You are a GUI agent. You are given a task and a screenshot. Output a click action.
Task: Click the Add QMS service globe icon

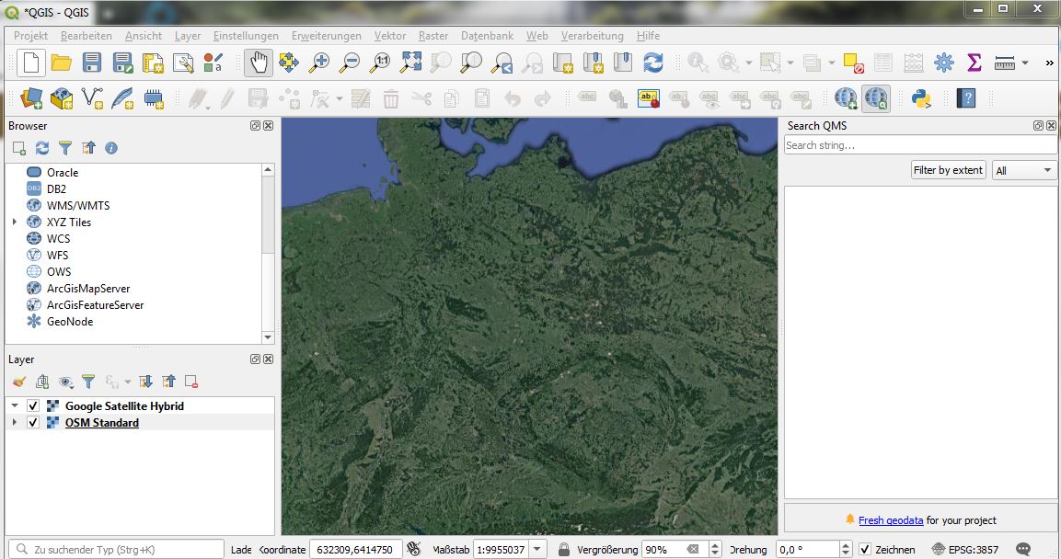coord(845,98)
